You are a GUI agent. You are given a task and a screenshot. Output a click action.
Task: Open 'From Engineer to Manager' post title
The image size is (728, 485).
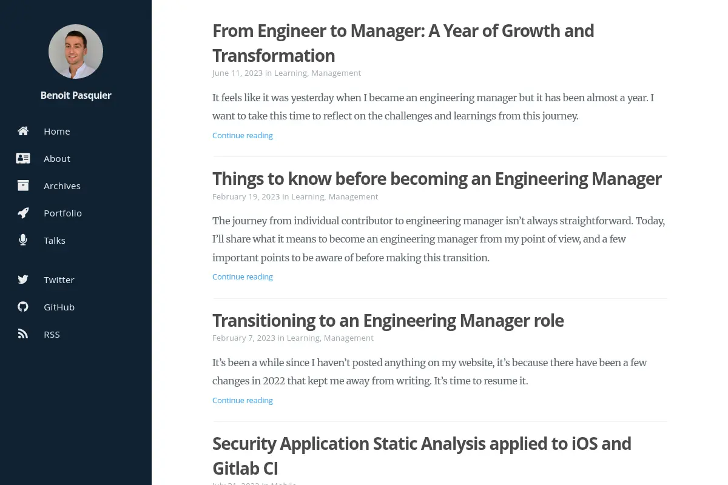403,43
